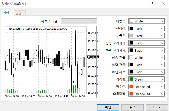The width and height of the screenshot is (169, 111).
Task: Click the orange-red swatch next to 스톱레벨
Action: 131,94
